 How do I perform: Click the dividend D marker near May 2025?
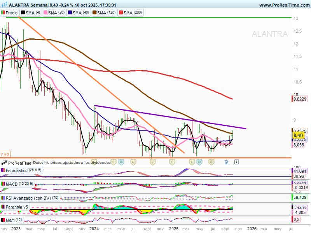tap(199, 162)
